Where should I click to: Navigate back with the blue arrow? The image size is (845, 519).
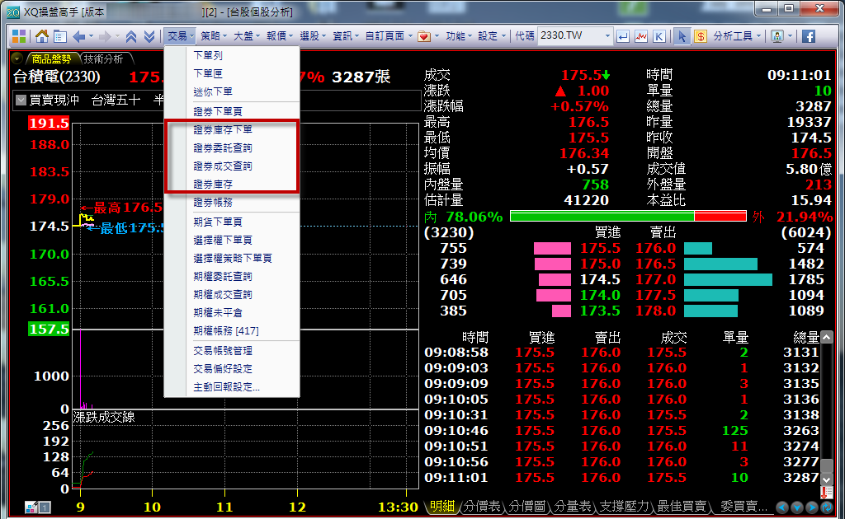coord(79,36)
